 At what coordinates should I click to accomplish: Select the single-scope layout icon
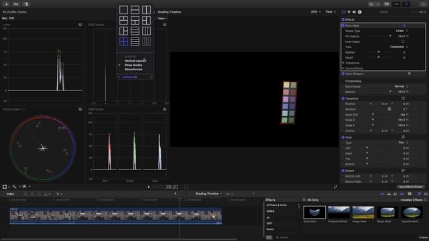[123, 10]
